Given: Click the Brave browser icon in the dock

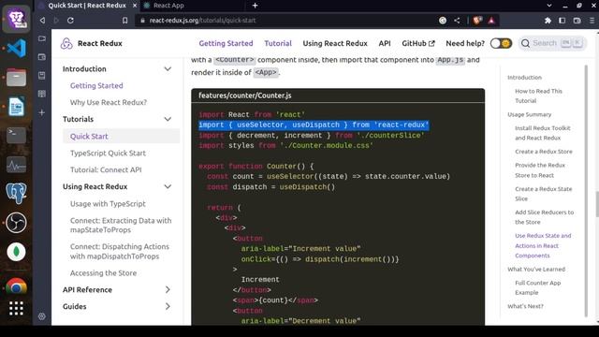Looking at the screenshot, I should tap(16, 19).
